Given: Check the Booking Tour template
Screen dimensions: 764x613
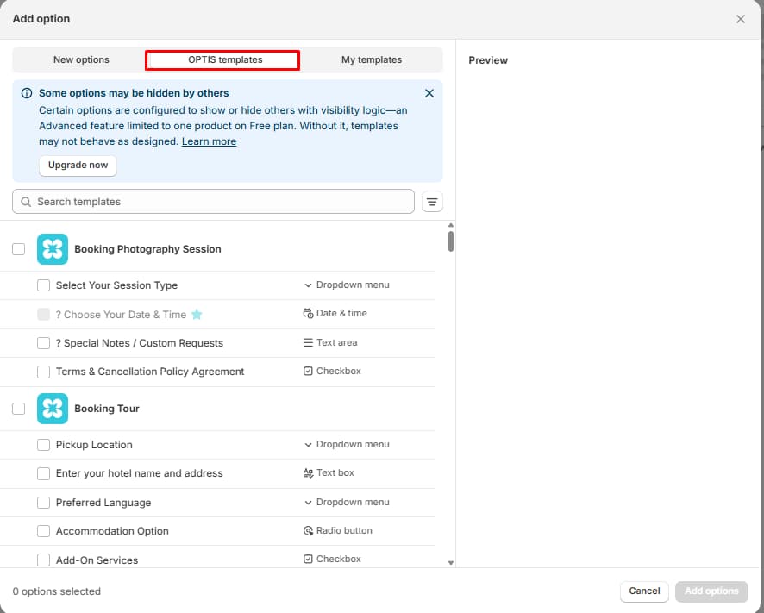Looking at the screenshot, I should [18, 409].
